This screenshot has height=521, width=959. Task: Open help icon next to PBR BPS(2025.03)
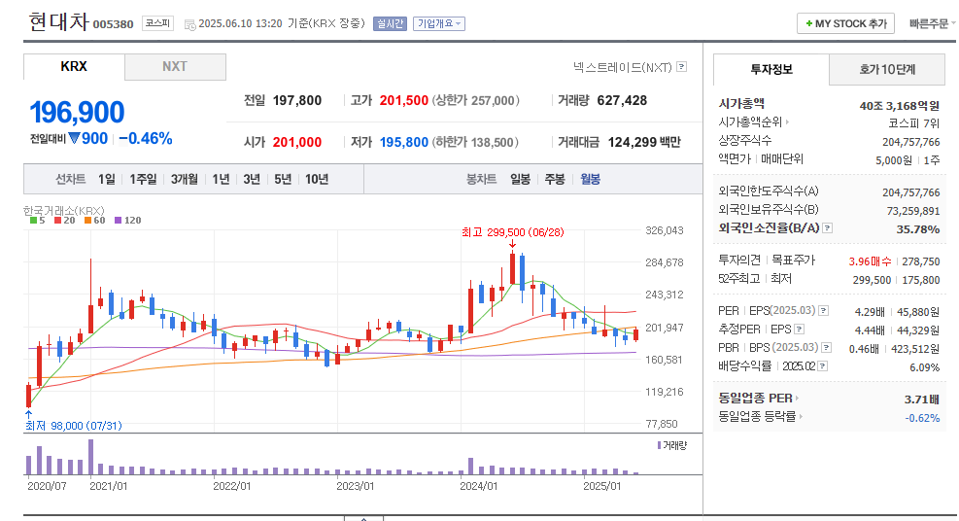826,347
